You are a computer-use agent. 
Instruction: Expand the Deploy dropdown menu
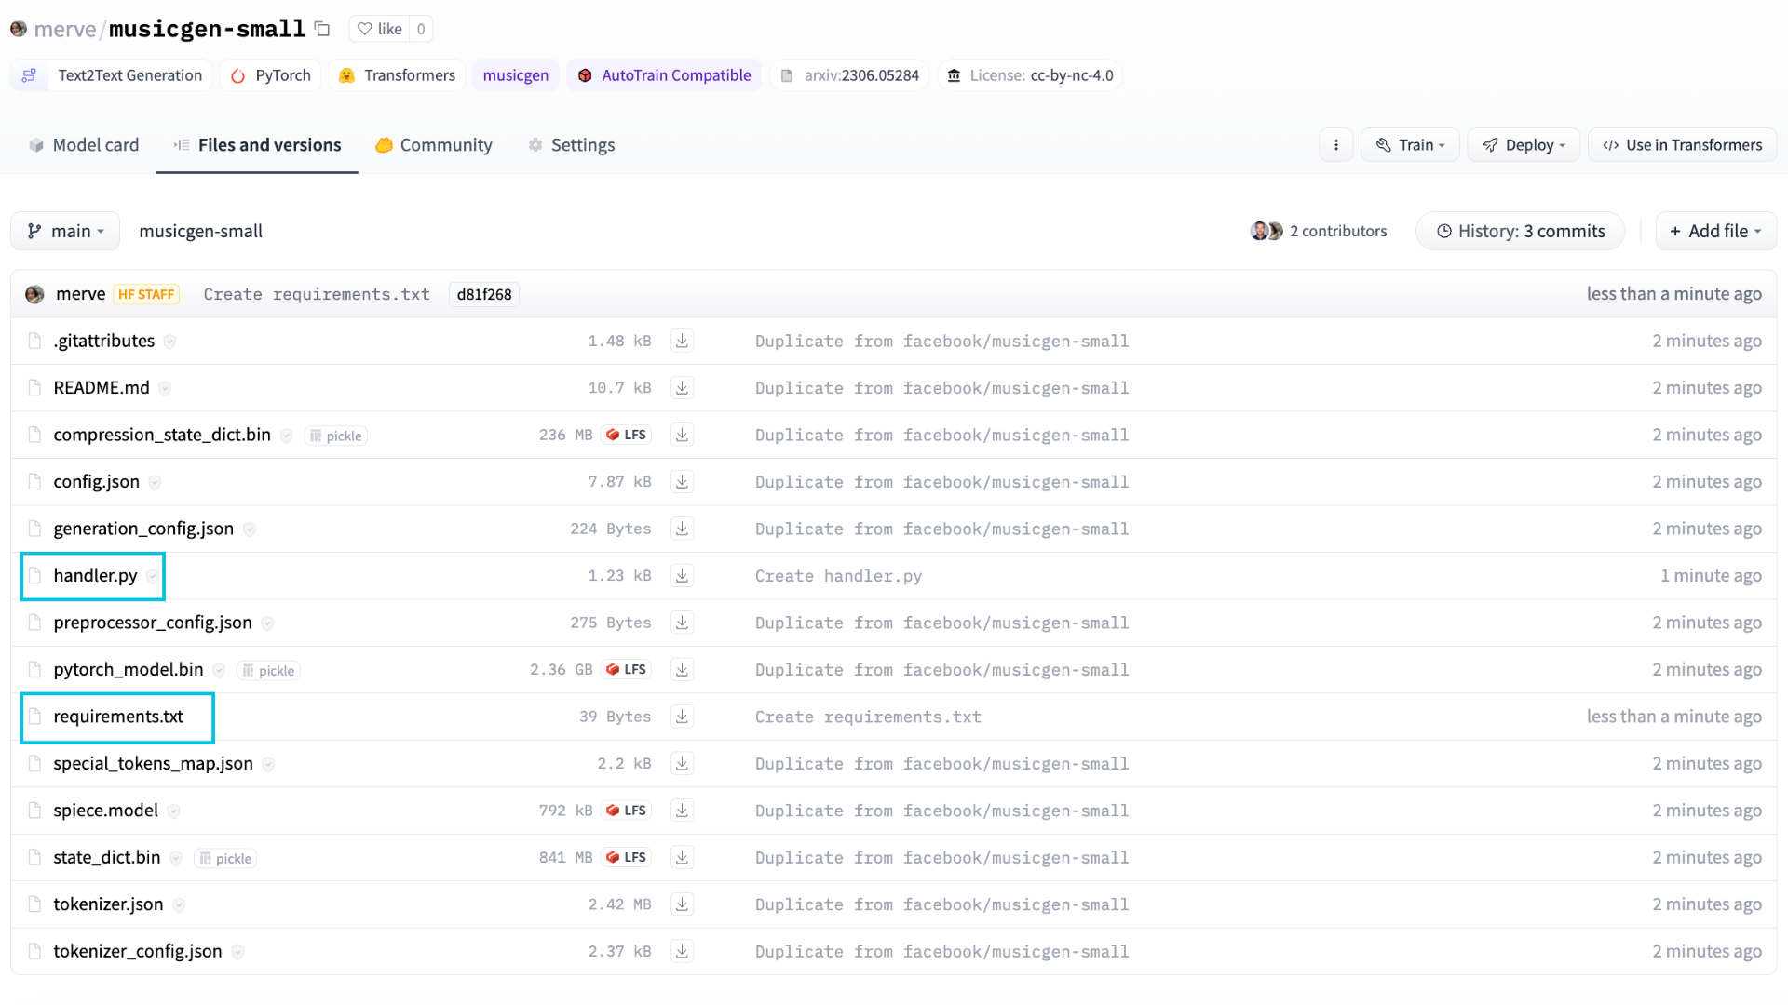pyautogui.click(x=1523, y=145)
